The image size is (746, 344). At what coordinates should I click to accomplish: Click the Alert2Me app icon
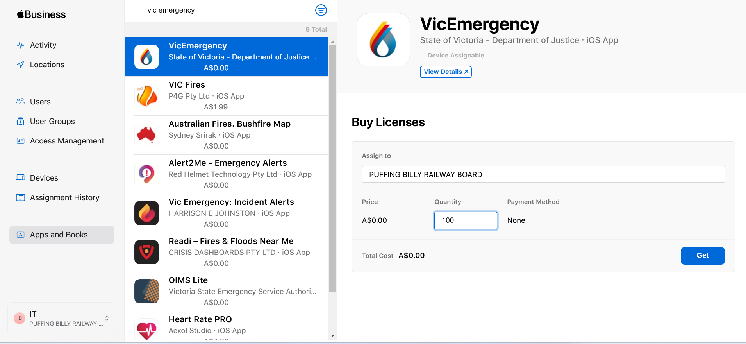(x=146, y=174)
